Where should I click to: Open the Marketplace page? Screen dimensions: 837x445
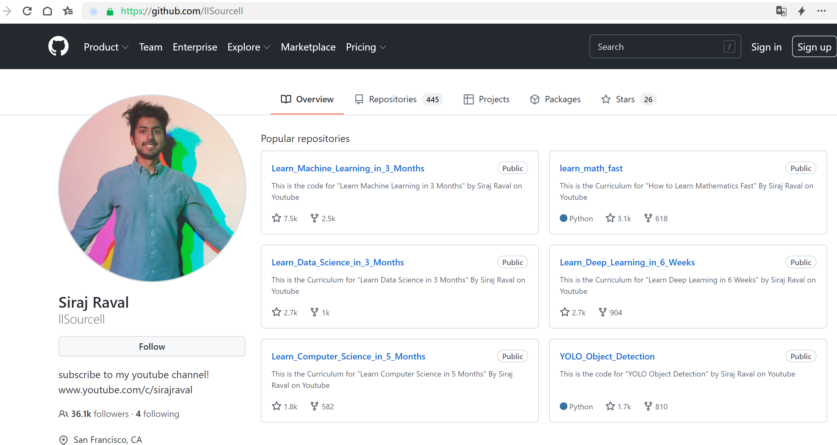[x=308, y=47]
